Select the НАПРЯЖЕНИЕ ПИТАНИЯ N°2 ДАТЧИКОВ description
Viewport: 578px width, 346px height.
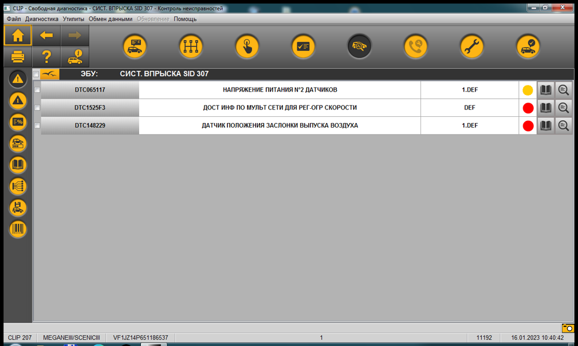point(280,90)
